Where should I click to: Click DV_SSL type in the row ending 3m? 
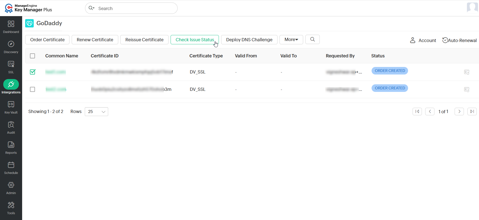tap(197, 89)
